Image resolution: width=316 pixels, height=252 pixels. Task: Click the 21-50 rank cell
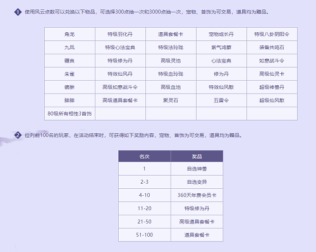[145, 222]
